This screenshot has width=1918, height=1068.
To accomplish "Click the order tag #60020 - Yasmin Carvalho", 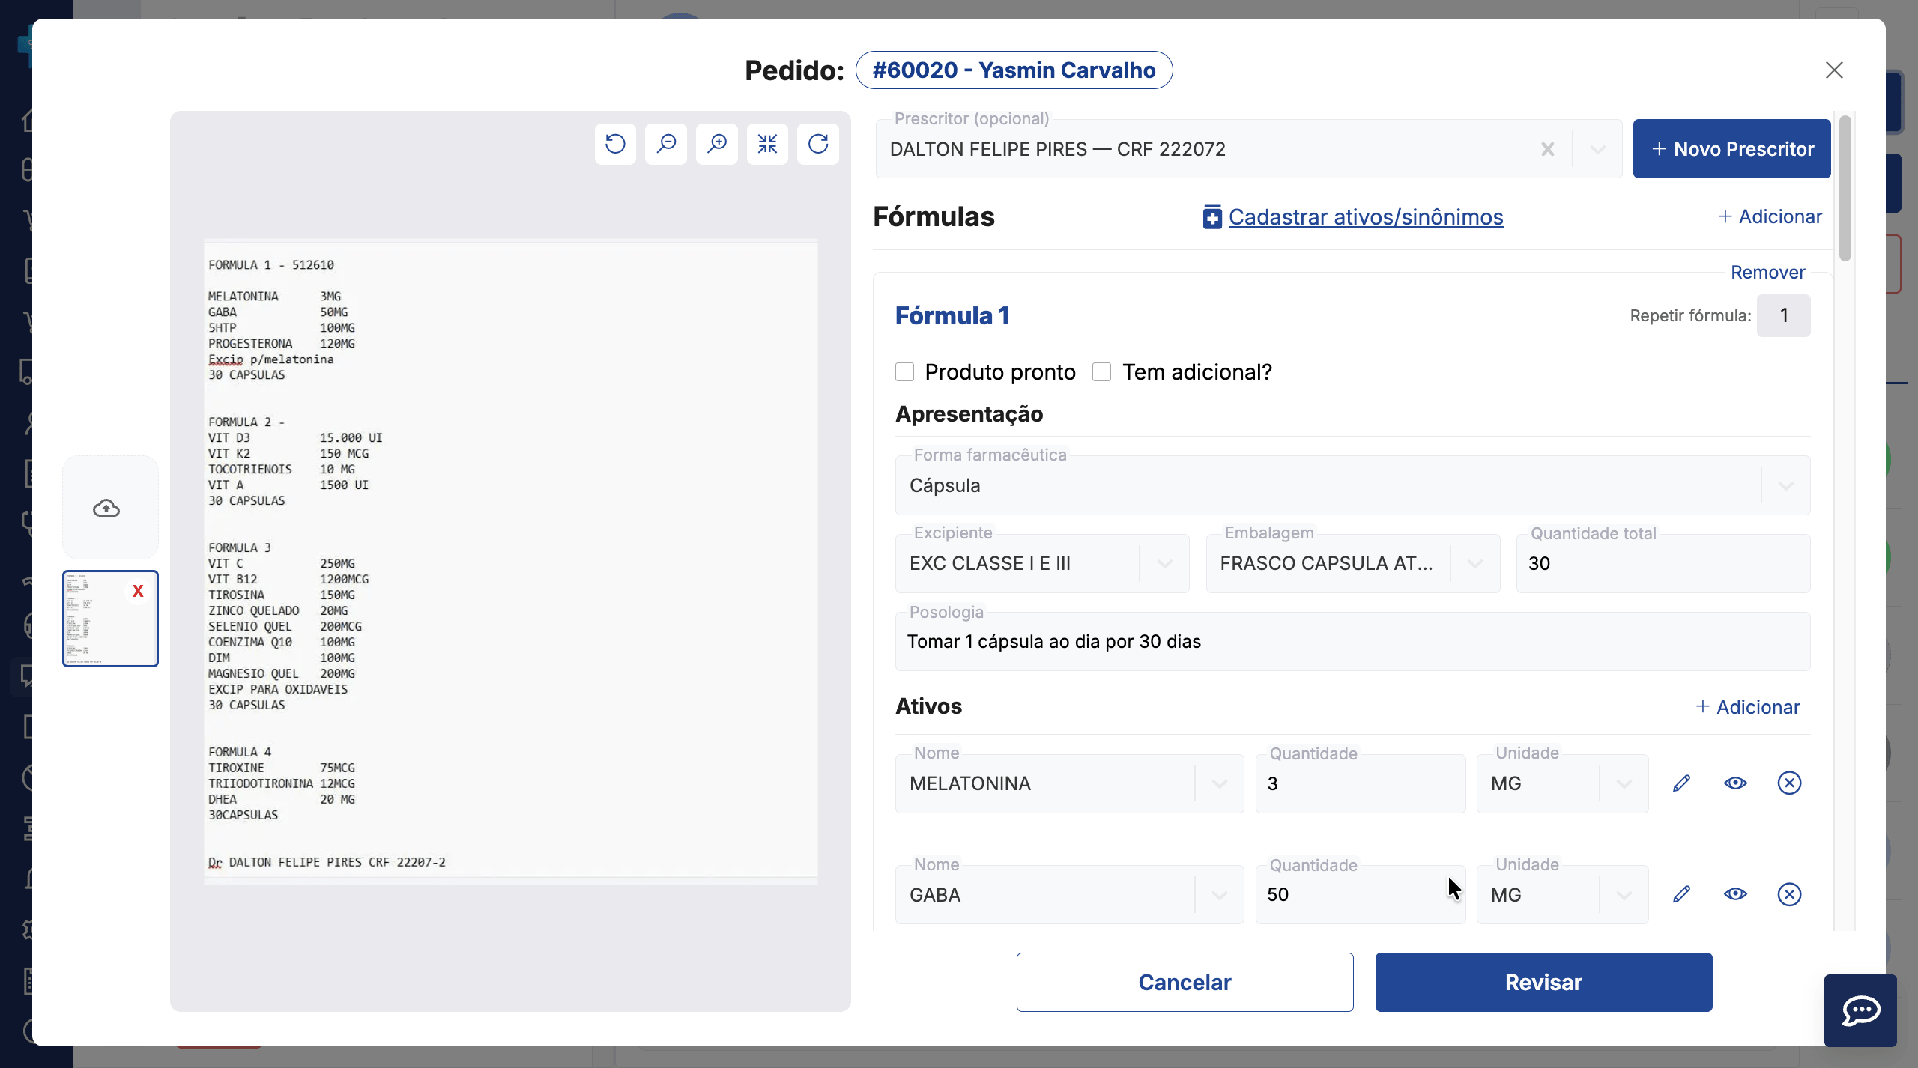I will (1014, 70).
